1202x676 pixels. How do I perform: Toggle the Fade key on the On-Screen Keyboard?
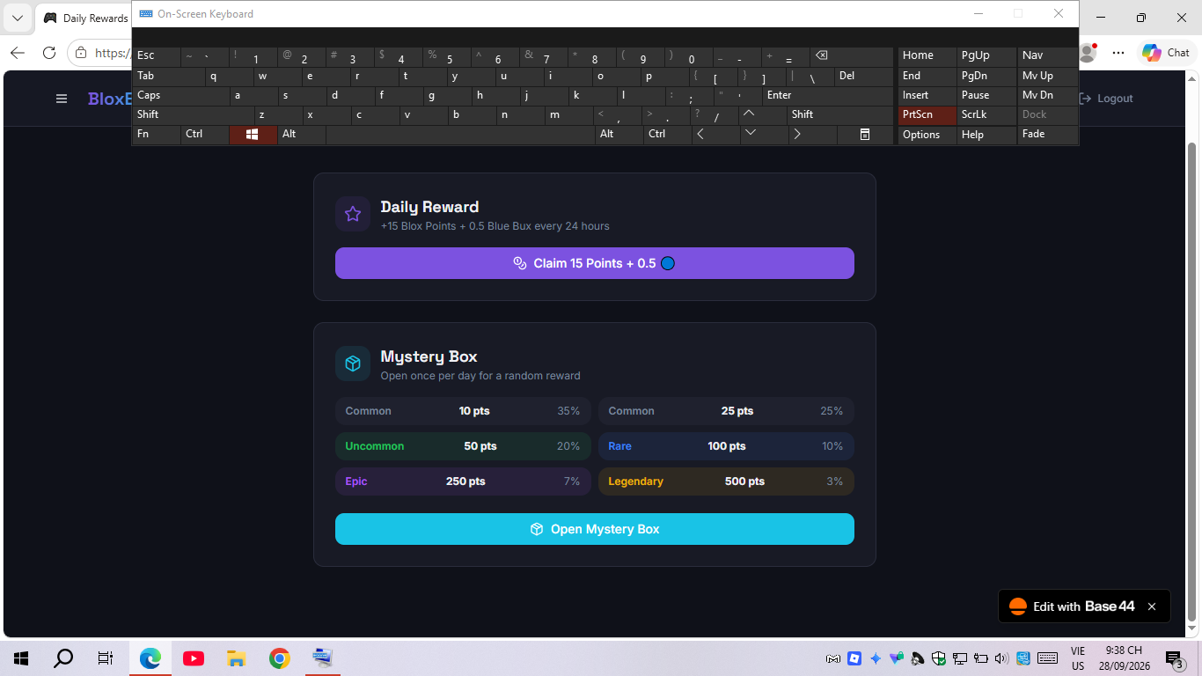[x=1047, y=135]
